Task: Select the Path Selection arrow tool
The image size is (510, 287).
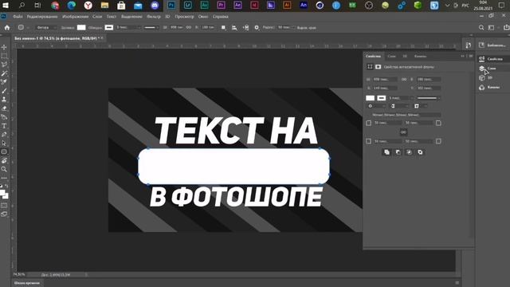Action: [x=4, y=143]
